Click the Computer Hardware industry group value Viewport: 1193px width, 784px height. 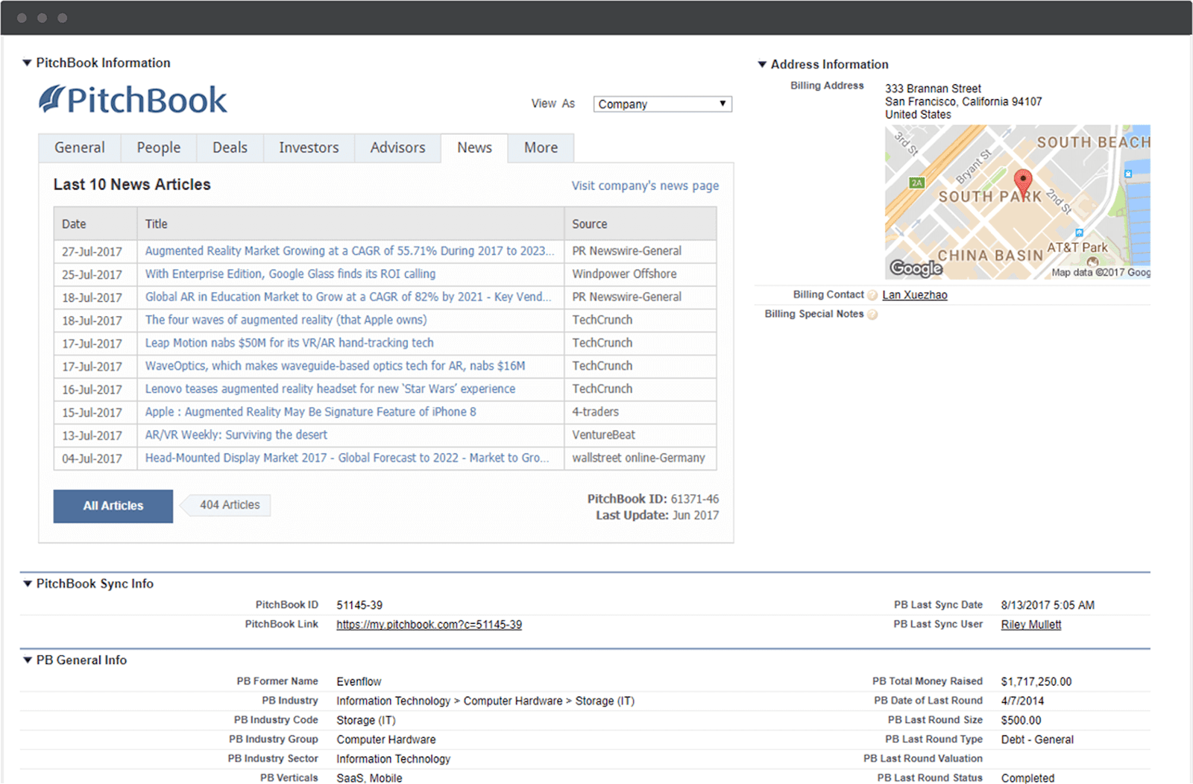(x=386, y=740)
